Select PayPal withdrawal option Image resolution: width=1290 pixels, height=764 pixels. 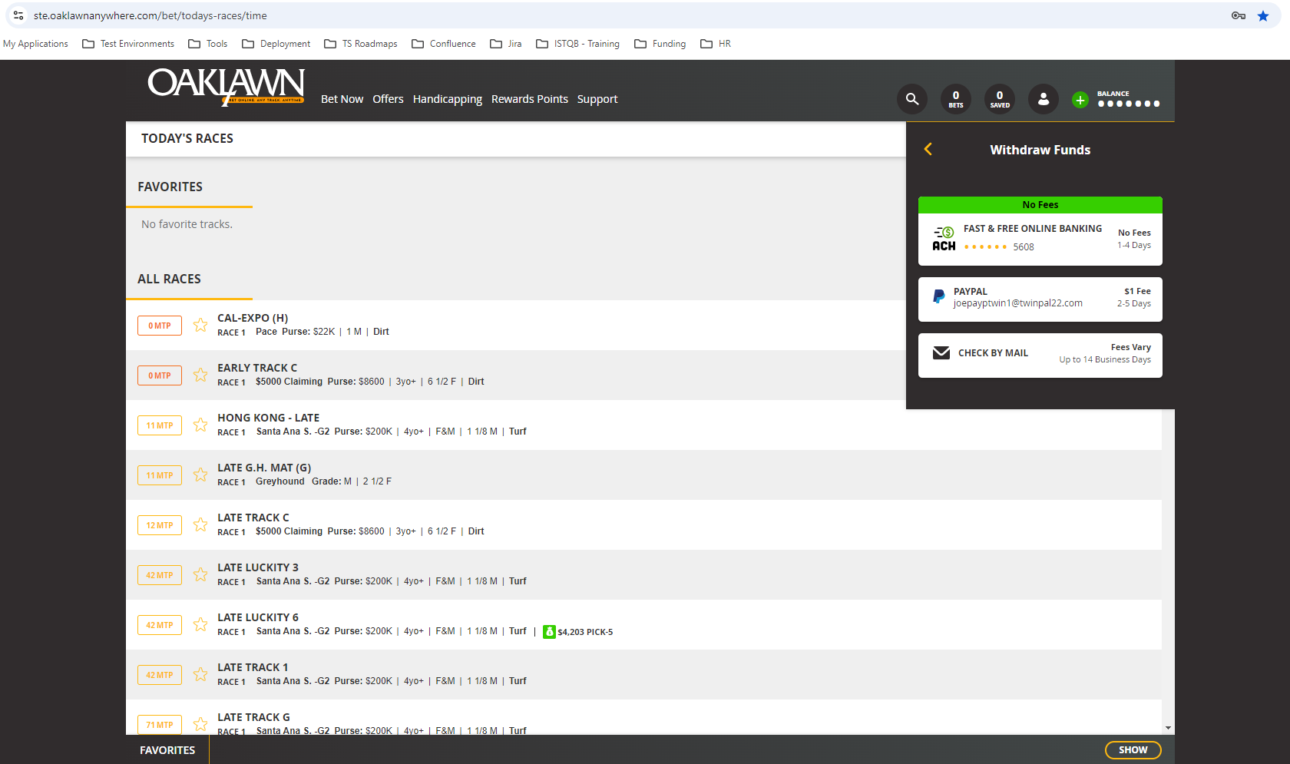(1040, 299)
